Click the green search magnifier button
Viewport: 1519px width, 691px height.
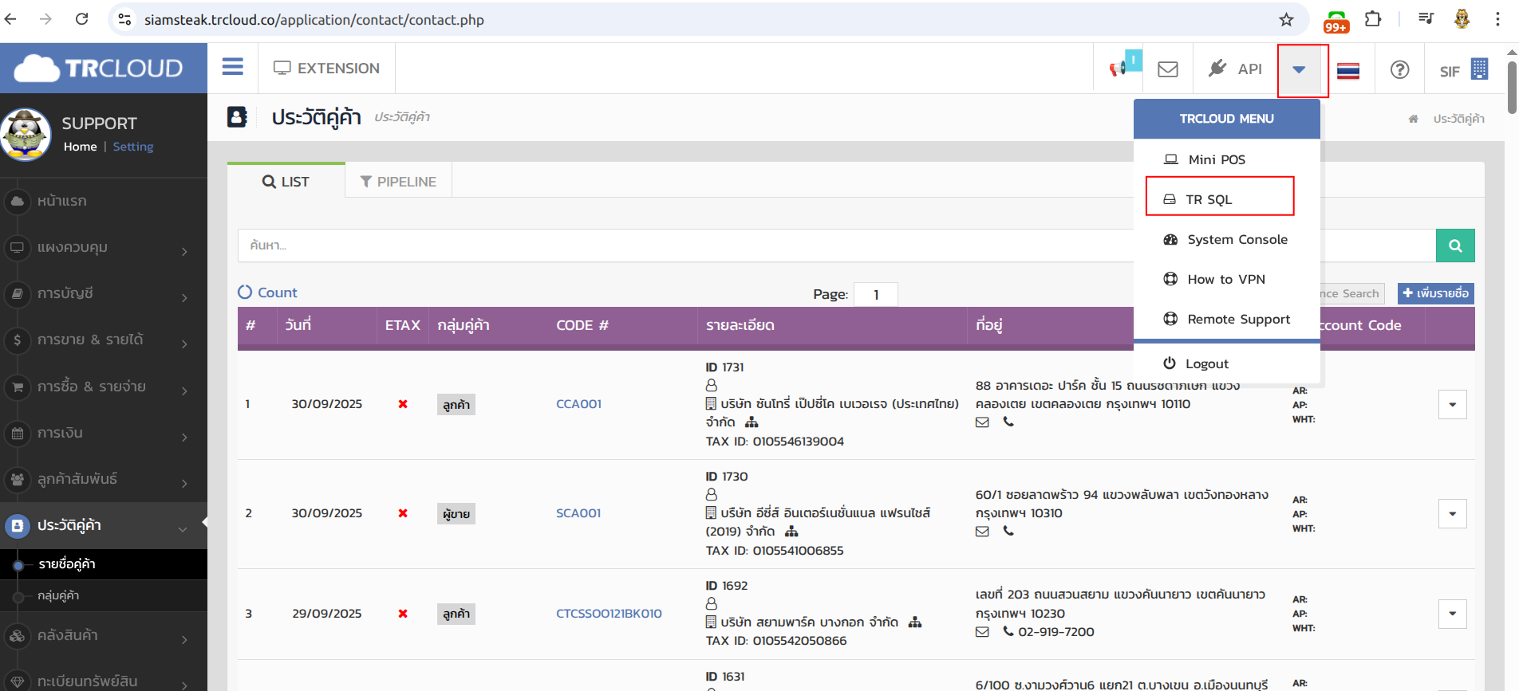[x=1454, y=245]
